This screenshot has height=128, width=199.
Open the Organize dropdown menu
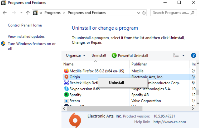76,55
